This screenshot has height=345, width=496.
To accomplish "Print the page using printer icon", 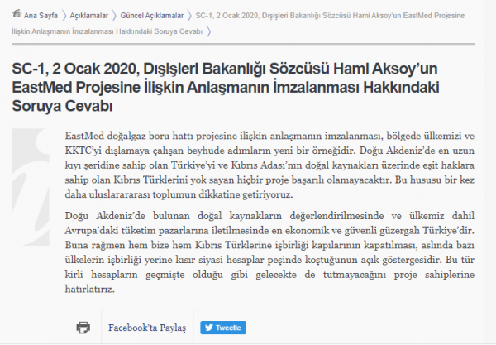I will click(x=83, y=327).
